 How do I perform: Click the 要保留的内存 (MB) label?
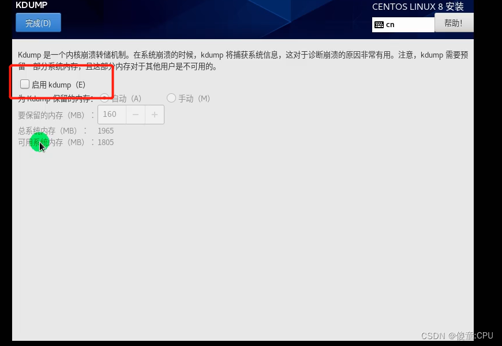[56, 115]
